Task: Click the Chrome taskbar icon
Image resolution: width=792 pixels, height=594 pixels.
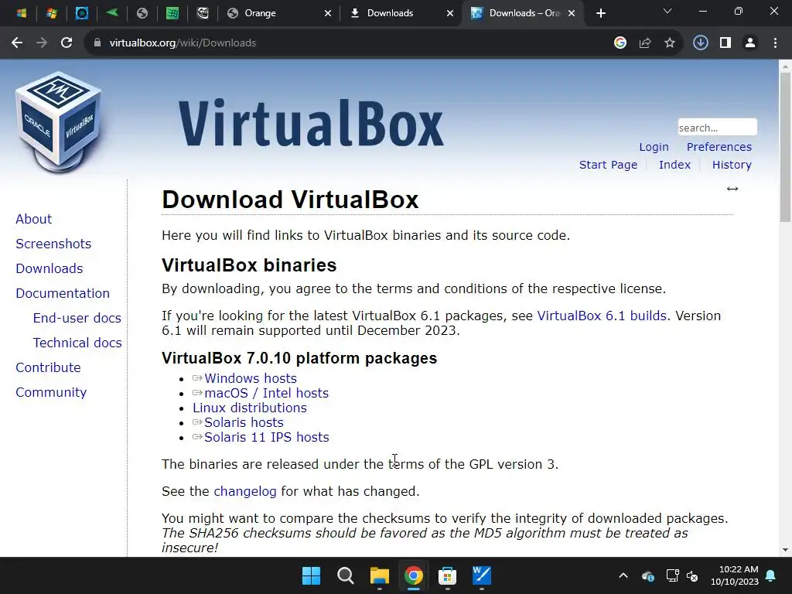Action: pyautogui.click(x=413, y=575)
